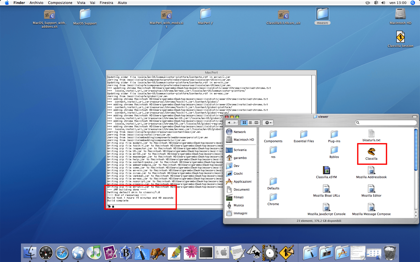The height and width of the screenshot is (262, 420).
Task: Select the Byblos folder
Action: [x=334, y=152]
